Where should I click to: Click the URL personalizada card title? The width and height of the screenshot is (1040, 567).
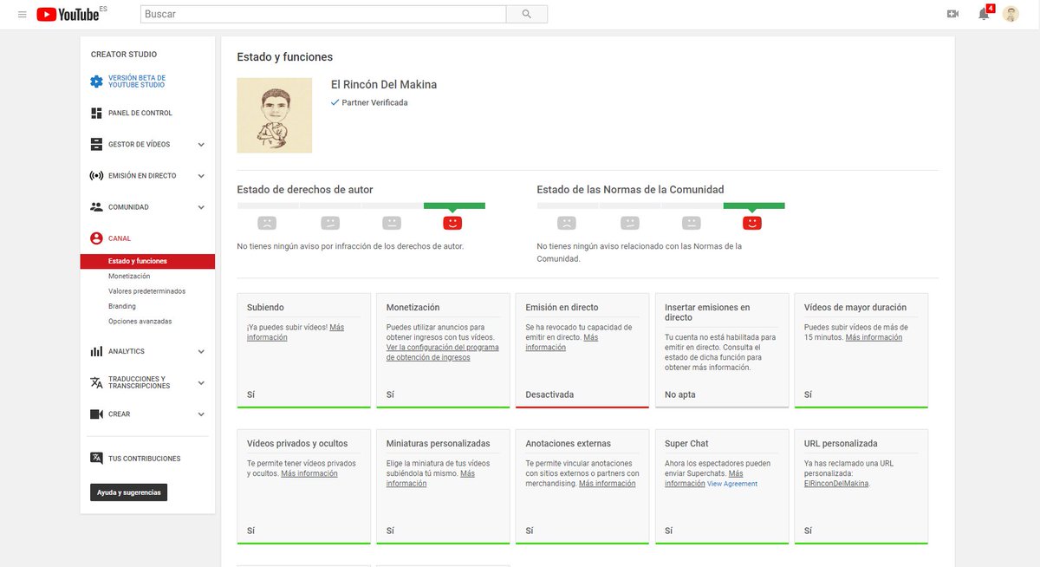(841, 443)
